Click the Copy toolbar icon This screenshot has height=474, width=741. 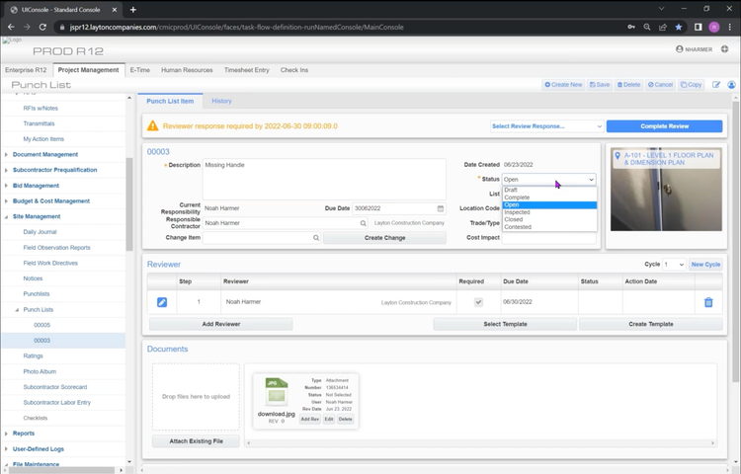click(691, 85)
